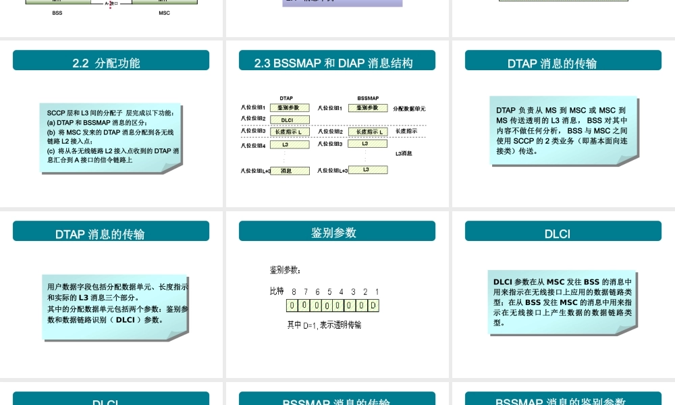Click the '比特' label of the bit row
The width and height of the screenshot is (675, 405).
[276, 292]
